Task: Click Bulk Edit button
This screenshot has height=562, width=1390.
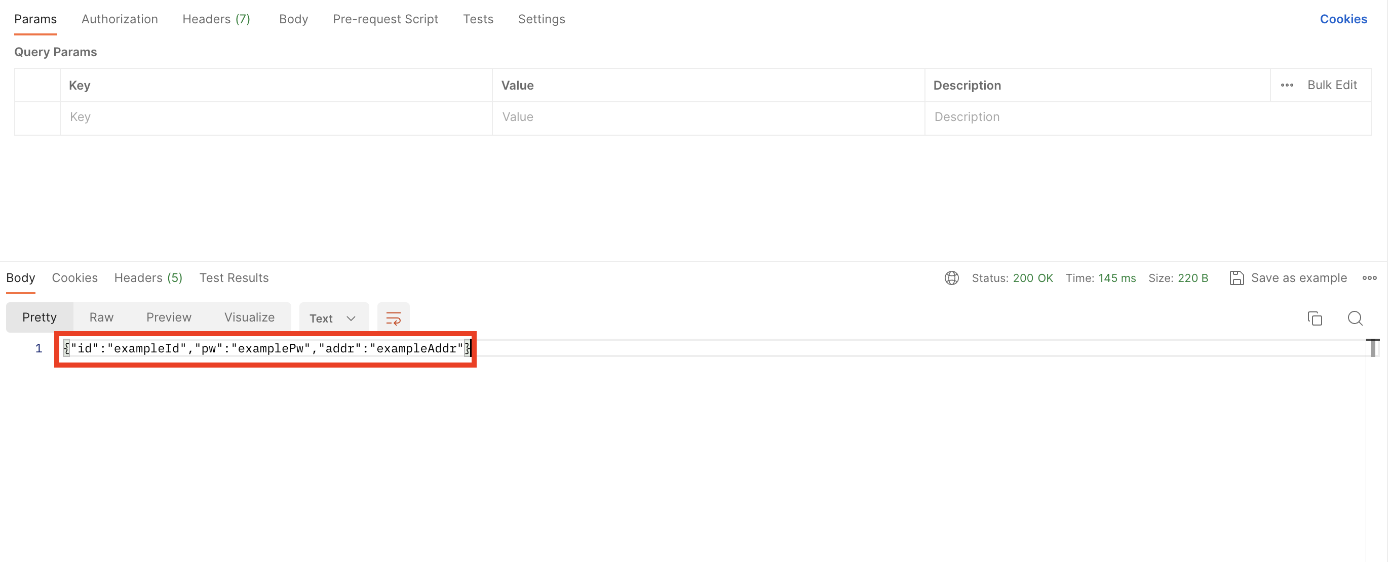Action: (x=1331, y=85)
